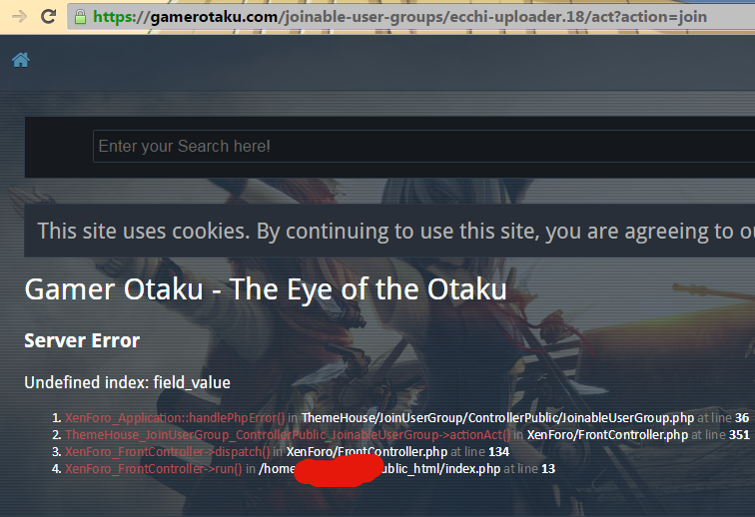
Task: Click the 'Server Error' heading
Action: coord(82,340)
